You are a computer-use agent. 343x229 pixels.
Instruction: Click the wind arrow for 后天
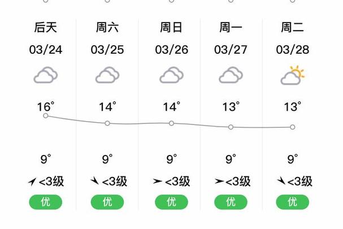(x=32, y=182)
